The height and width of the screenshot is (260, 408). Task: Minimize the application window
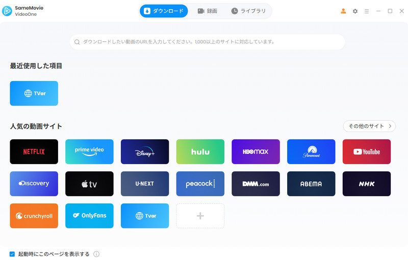coord(378,11)
